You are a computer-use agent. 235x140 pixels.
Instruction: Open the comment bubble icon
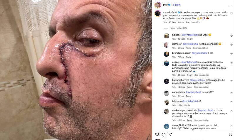(x=164, y=134)
